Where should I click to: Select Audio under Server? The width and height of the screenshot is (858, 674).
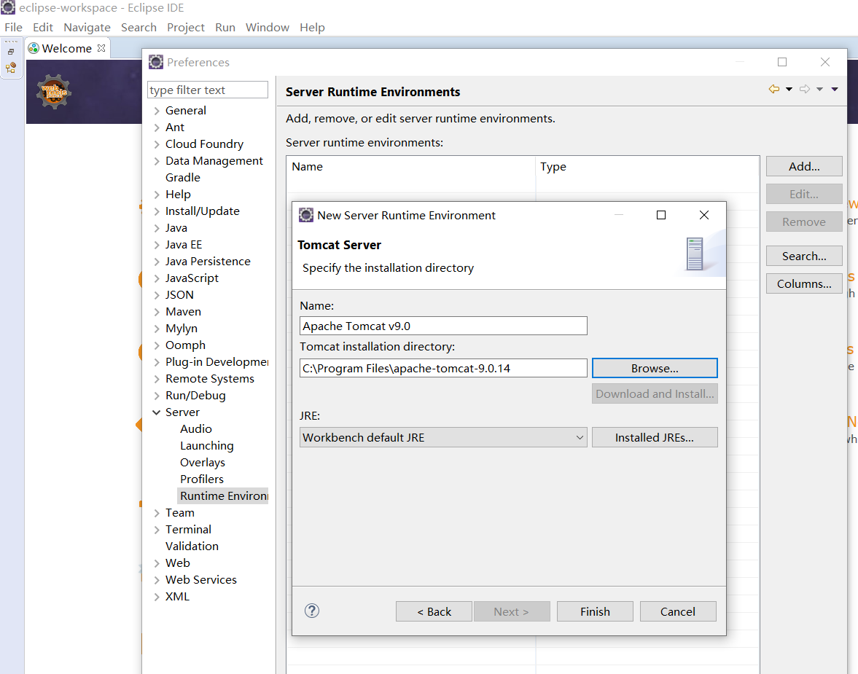point(196,429)
